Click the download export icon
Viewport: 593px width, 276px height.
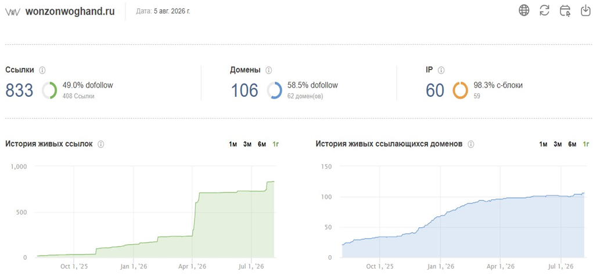[585, 10]
